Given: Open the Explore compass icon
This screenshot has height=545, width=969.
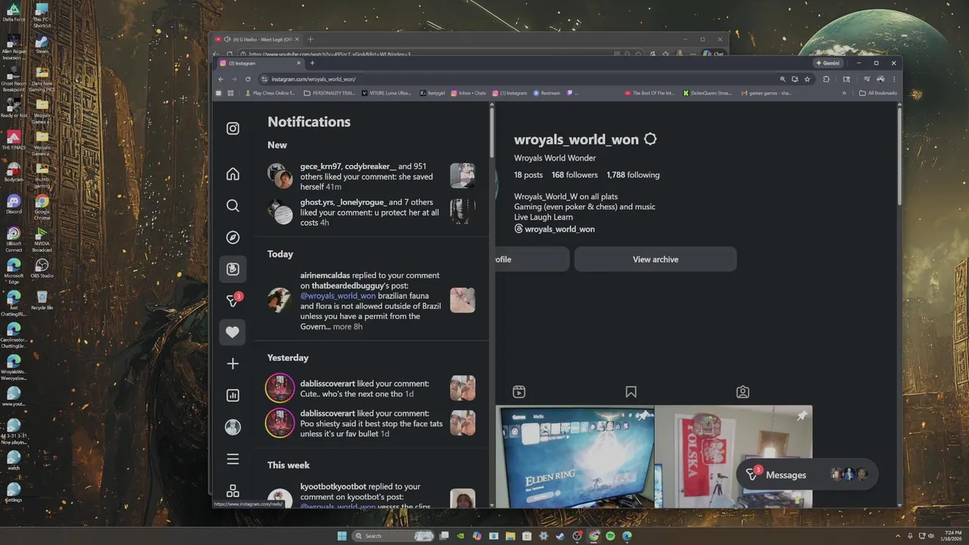Looking at the screenshot, I should tap(232, 238).
